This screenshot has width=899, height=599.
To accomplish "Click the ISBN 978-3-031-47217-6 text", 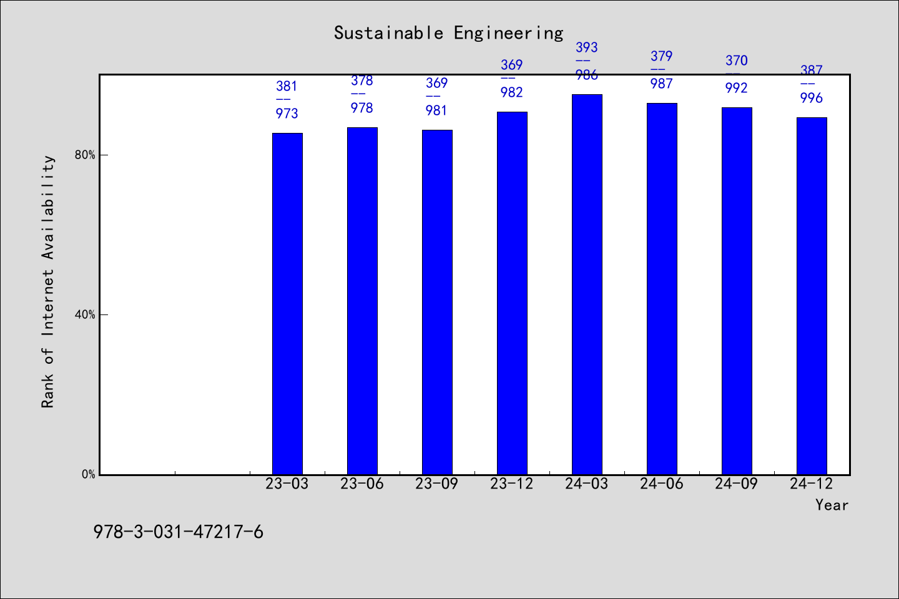I will click(x=179, y=532).
